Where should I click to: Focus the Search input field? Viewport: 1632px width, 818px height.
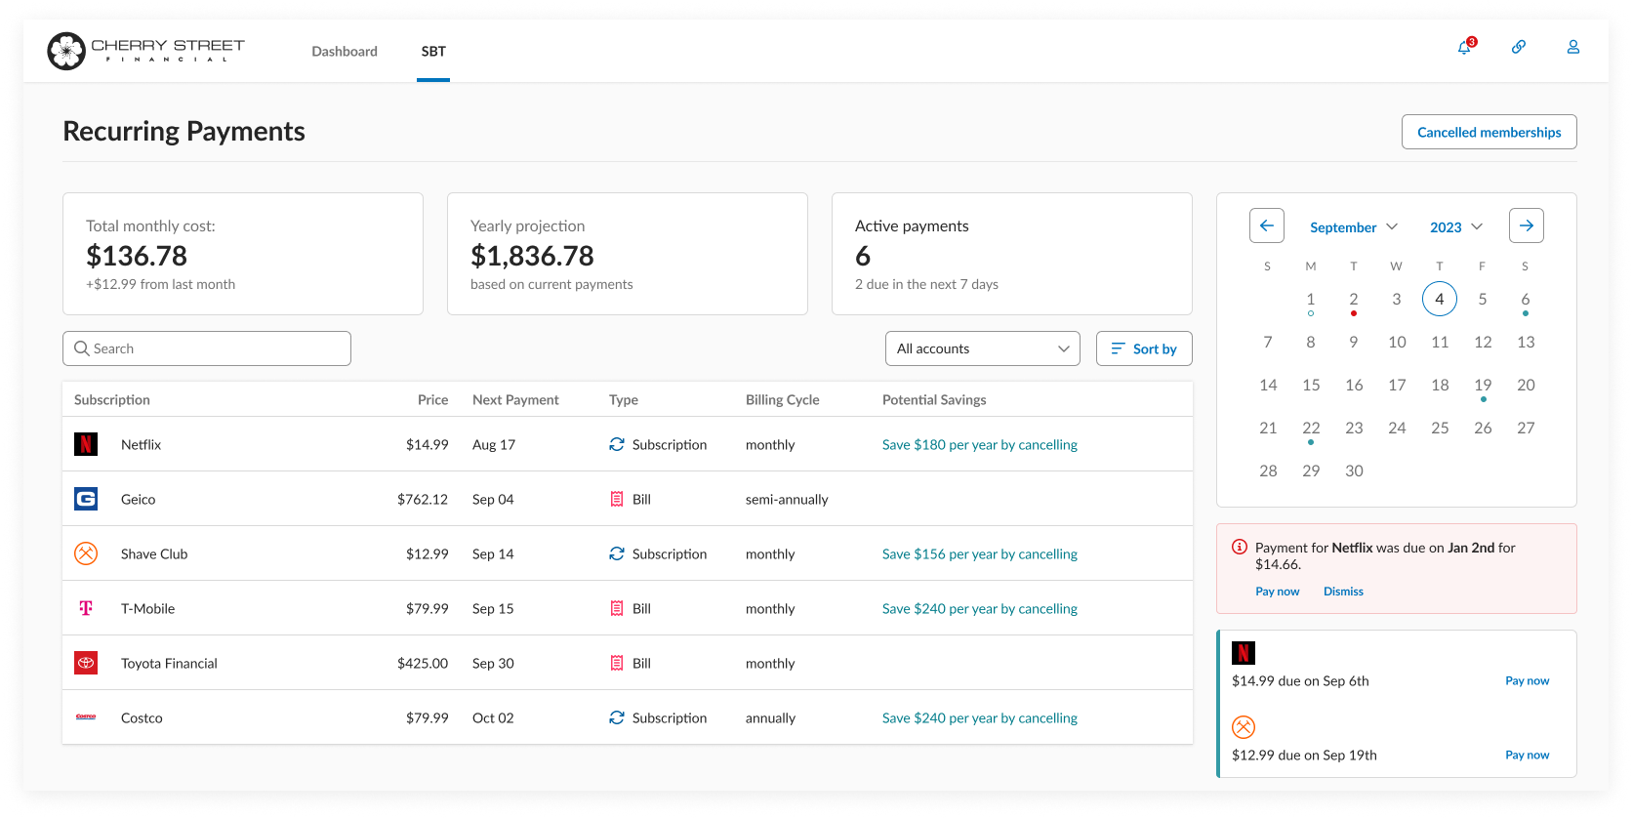pyautogui.click(x=207, y=348)
